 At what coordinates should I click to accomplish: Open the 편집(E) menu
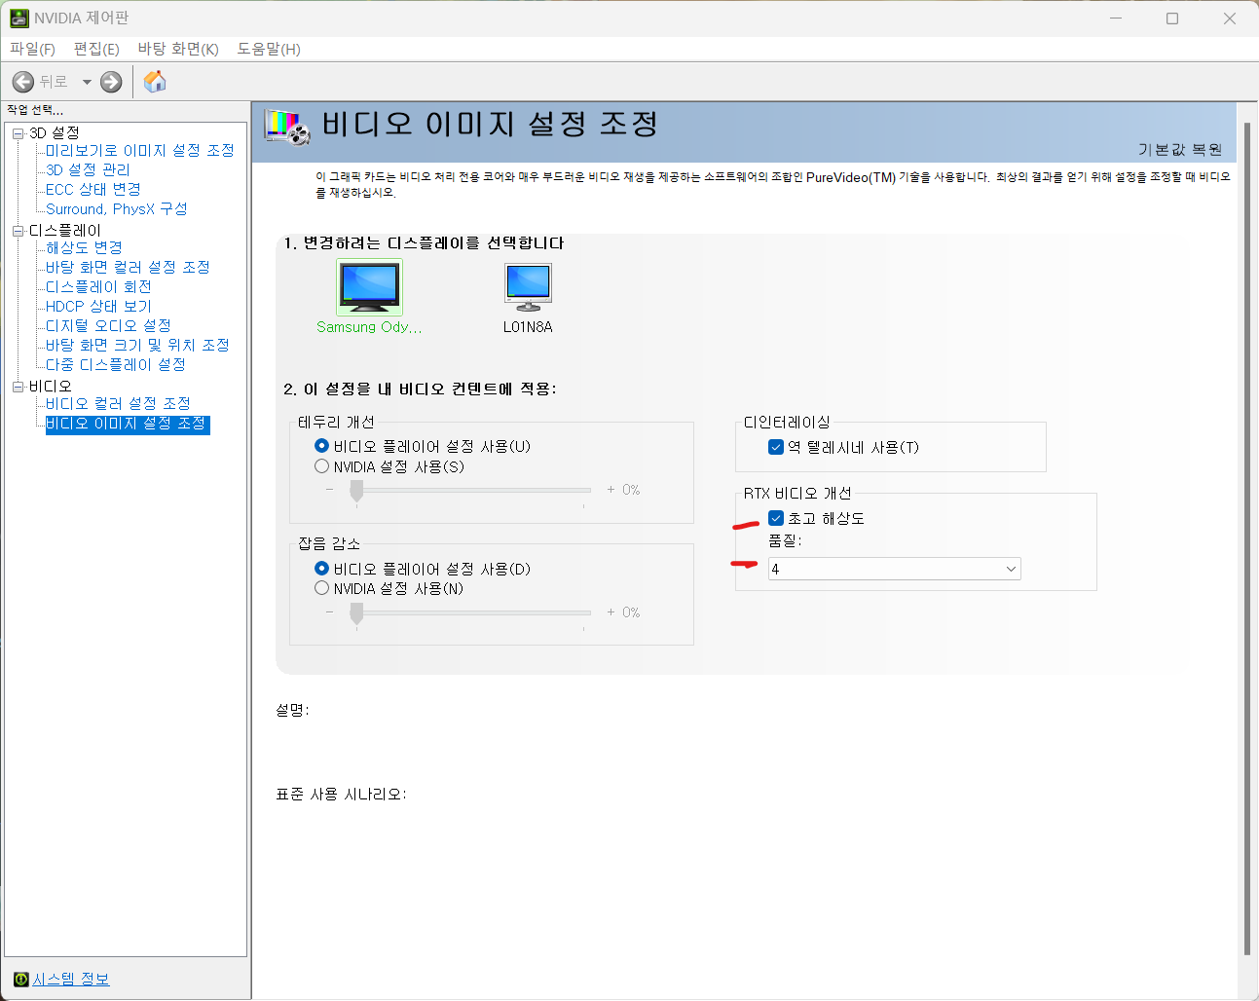point(96,49)
